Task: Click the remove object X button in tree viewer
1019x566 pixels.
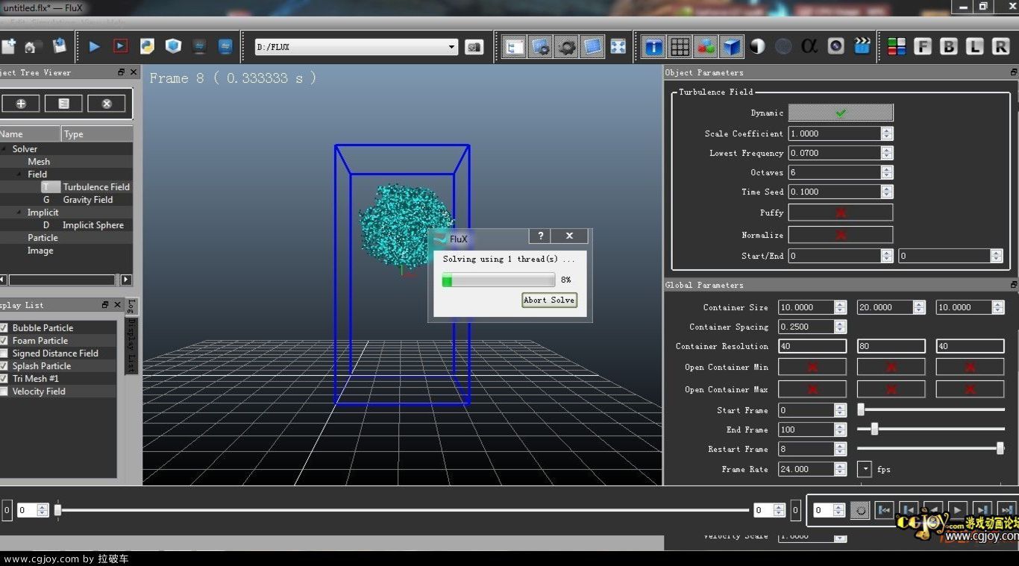Action: pyautogui.click(x=107, y=104)
